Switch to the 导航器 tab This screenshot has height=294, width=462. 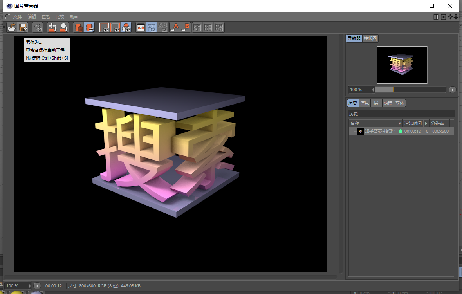[354, 38]
